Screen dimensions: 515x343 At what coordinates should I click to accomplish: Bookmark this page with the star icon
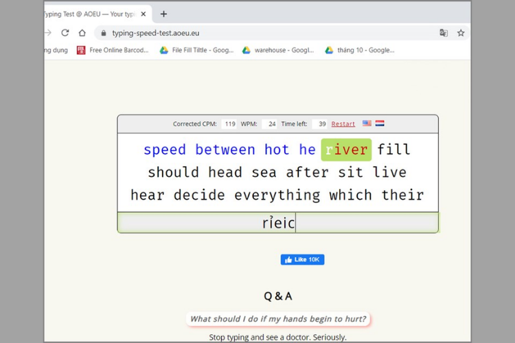[x=461, y=33]
